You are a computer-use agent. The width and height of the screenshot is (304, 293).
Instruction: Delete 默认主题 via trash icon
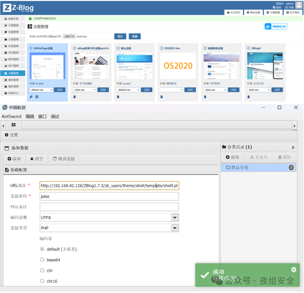tap(118, 97)
